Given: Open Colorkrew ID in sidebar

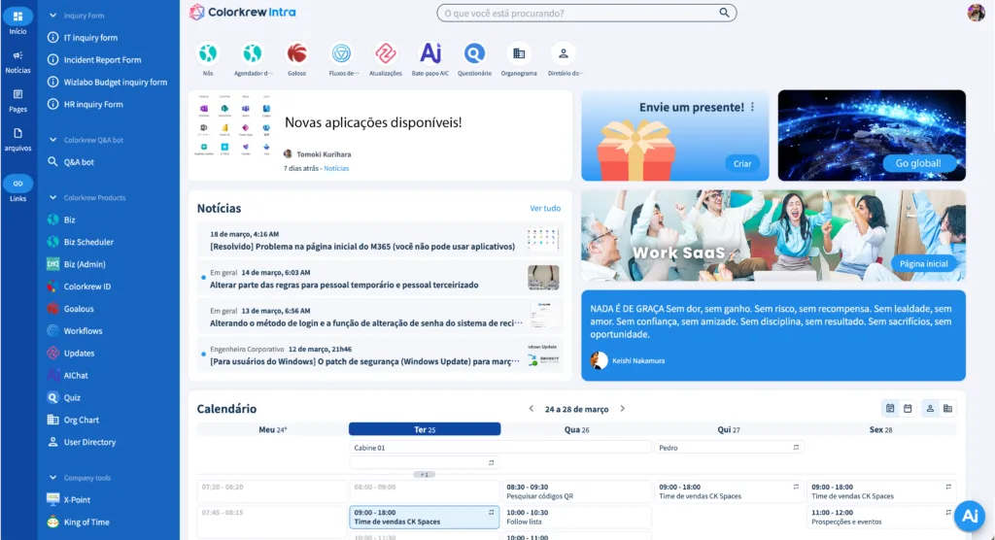Looking at the screenshot, I should 86,287.
